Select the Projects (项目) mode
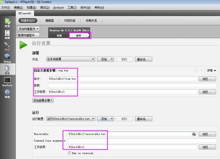Viewport: 220px width, 159px height. [x=7, y=70]
